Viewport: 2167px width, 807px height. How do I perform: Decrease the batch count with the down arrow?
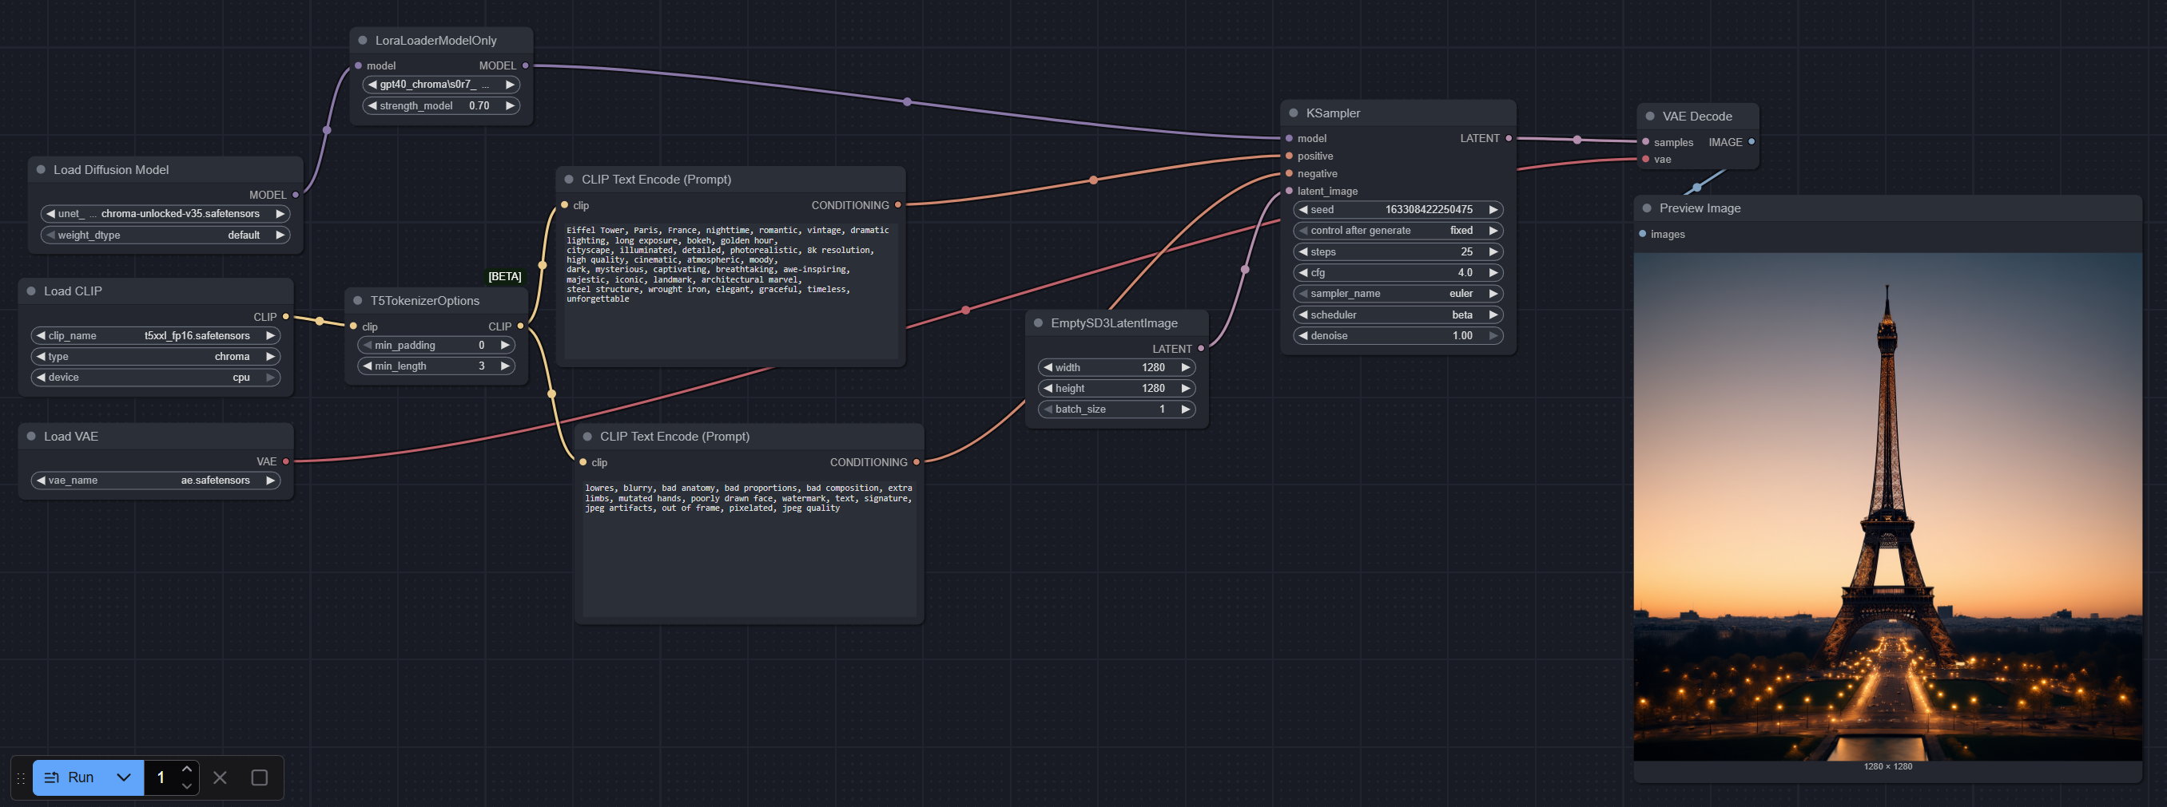(187, 786)
